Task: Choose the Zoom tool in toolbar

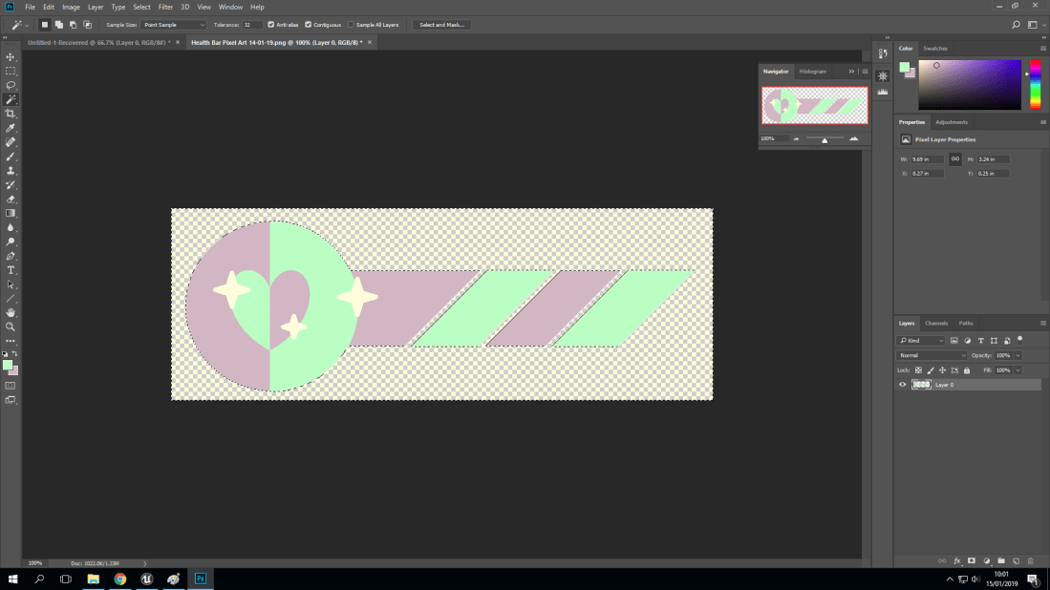Action: click(x=11, y=327)
